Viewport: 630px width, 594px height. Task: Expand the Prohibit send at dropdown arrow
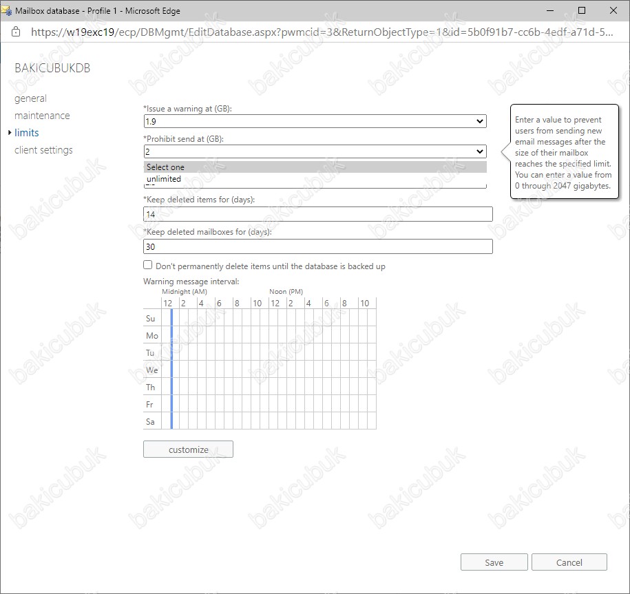tap(479, 151)
